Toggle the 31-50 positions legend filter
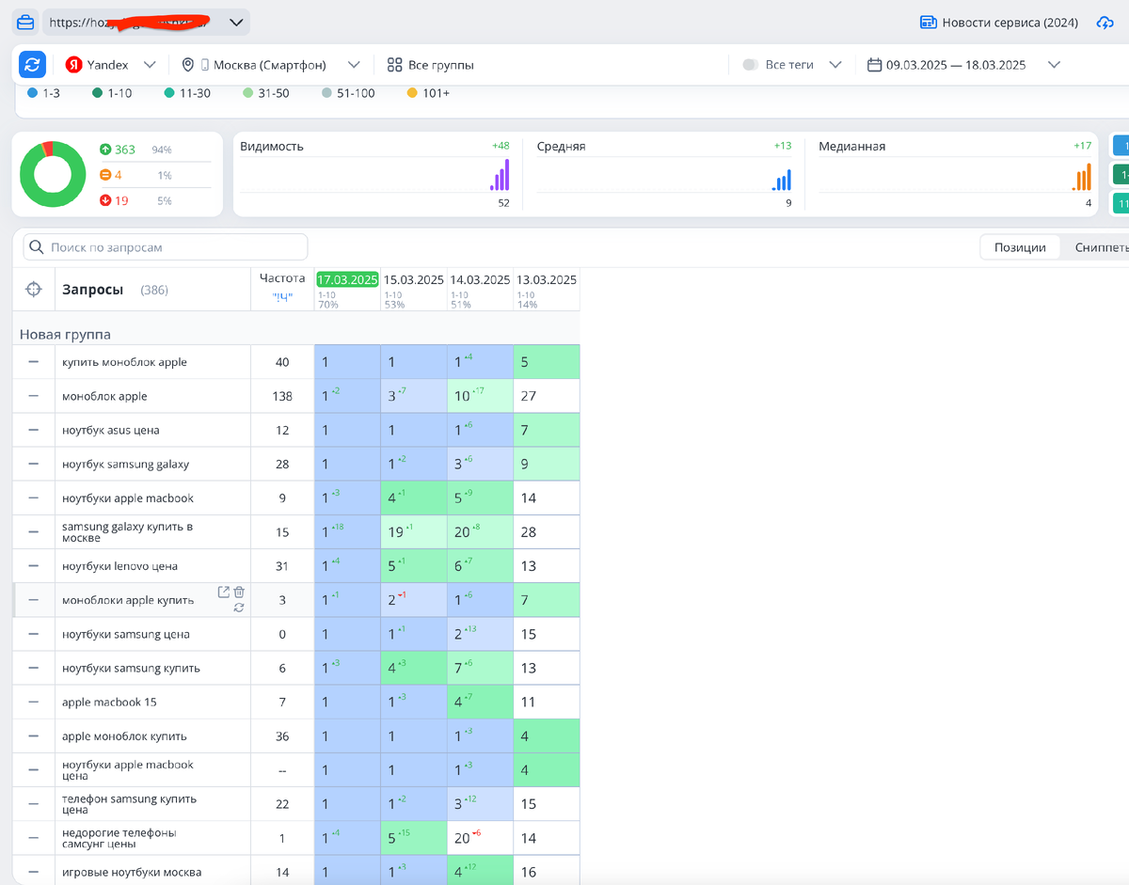The image size is (1129, 885). tap(266, 93)
